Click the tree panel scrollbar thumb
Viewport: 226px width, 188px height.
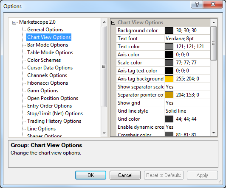(x=104, y=66)
